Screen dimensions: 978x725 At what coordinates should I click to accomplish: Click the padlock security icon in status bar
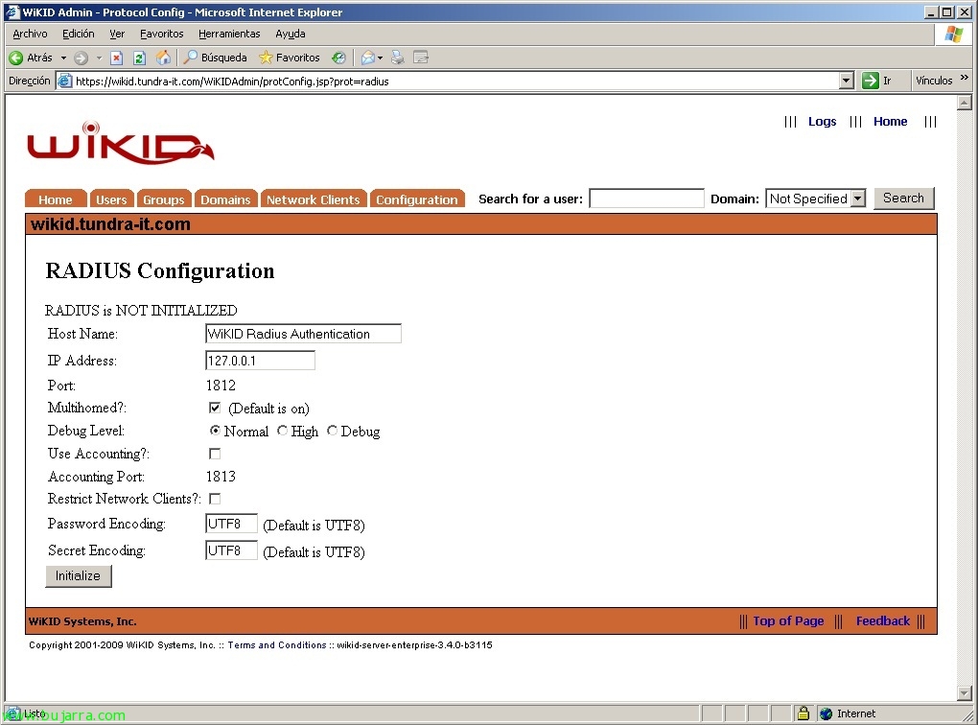pos(803,713)
